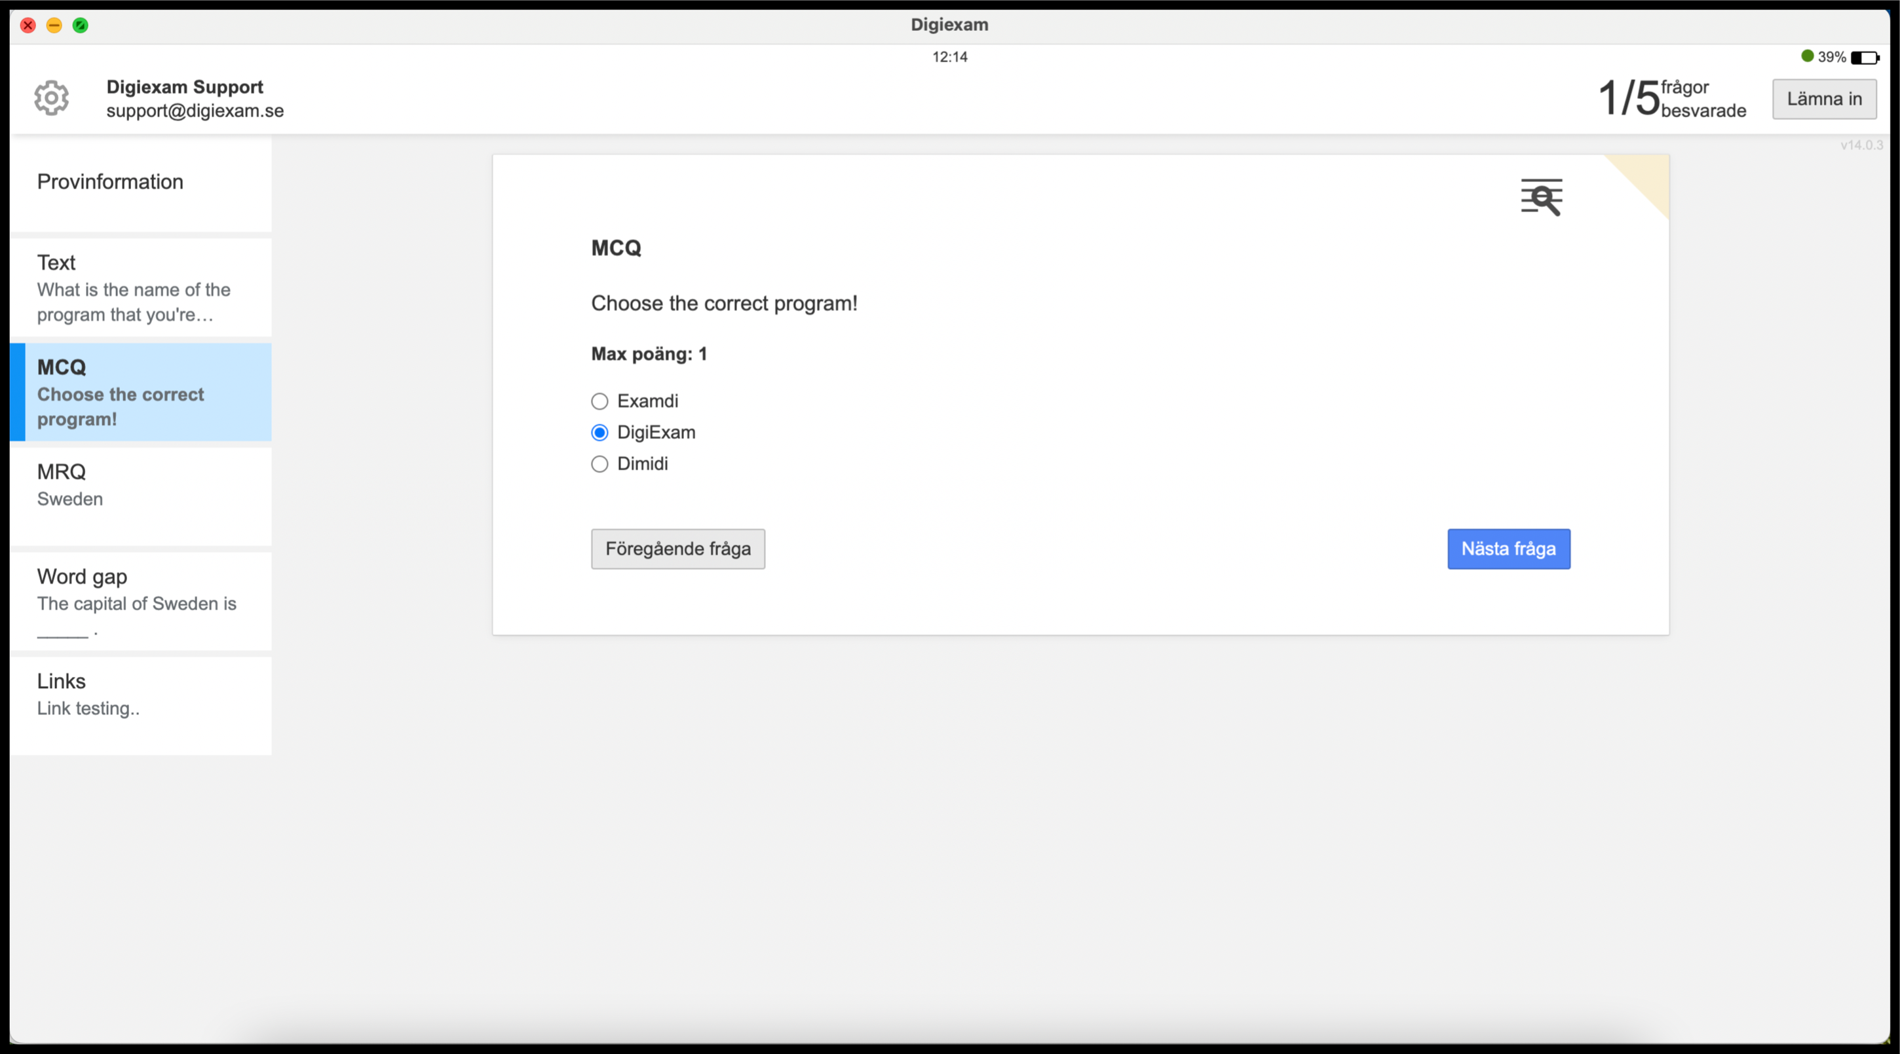Click the Lämna in submit button
Image resolution: width=1900 pixels, height=1054 pixels.
tap(1824, 99)
